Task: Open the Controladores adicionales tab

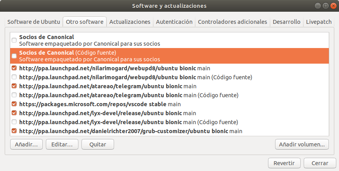Action: point(232,22)
